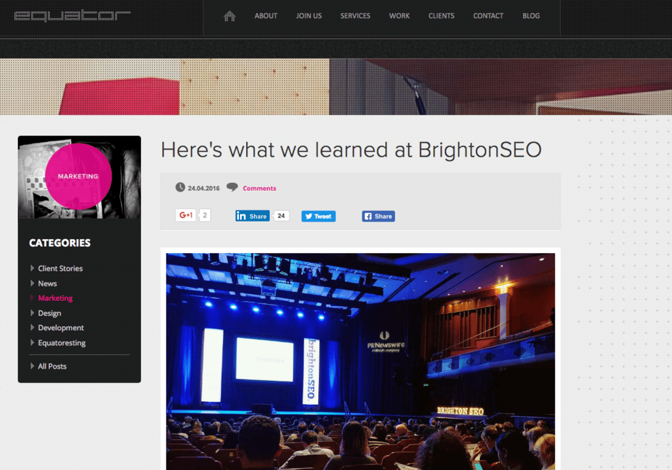Select the Marketing category link
The image size is (672, 470).
click(55, 298)
